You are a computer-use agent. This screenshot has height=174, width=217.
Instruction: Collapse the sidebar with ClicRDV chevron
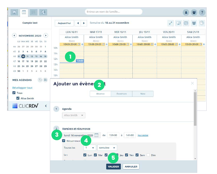(x=46, y=106)
